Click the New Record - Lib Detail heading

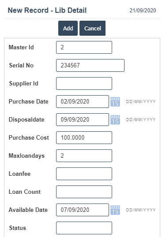pos(47,11)
